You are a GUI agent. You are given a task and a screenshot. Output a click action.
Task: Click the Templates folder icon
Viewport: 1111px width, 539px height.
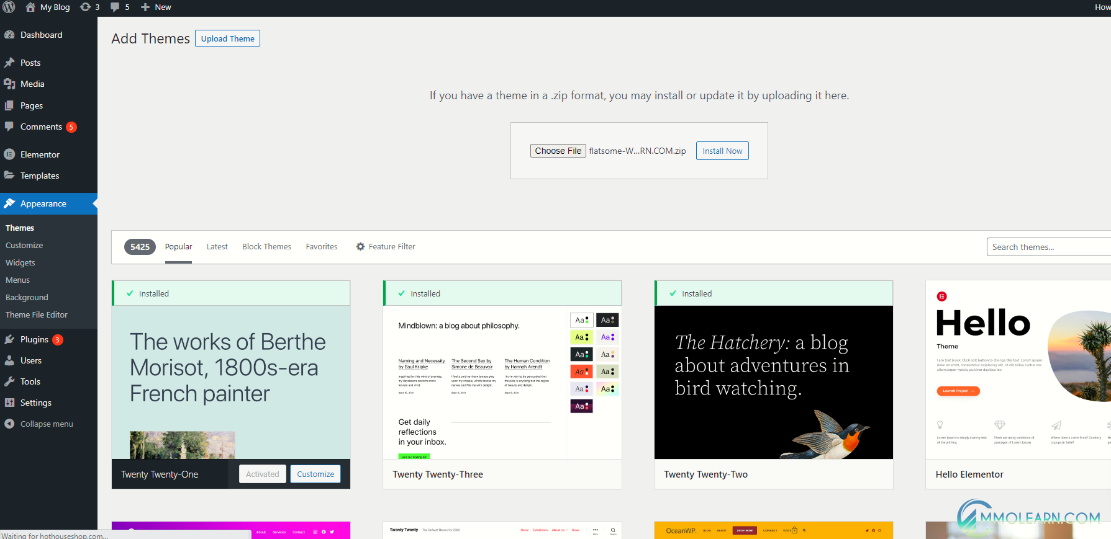(x=9, y=176)
